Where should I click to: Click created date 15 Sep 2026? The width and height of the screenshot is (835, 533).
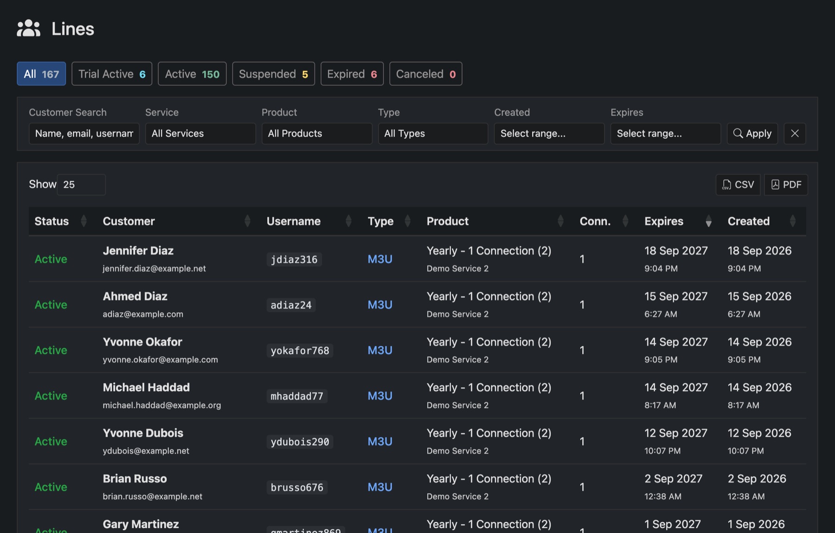(759, 296)
